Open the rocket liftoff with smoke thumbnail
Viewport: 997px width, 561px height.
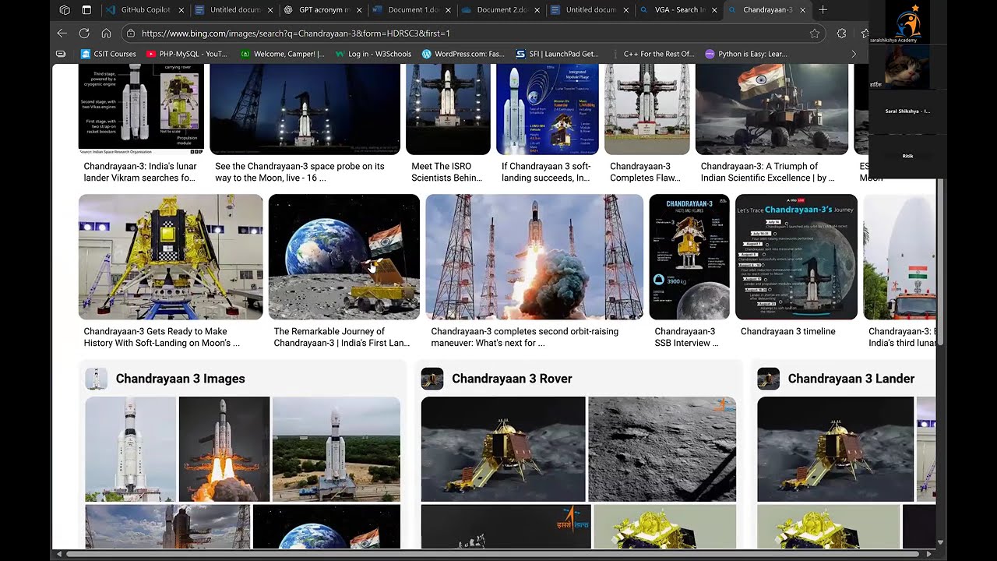click(x=534, y=257)
